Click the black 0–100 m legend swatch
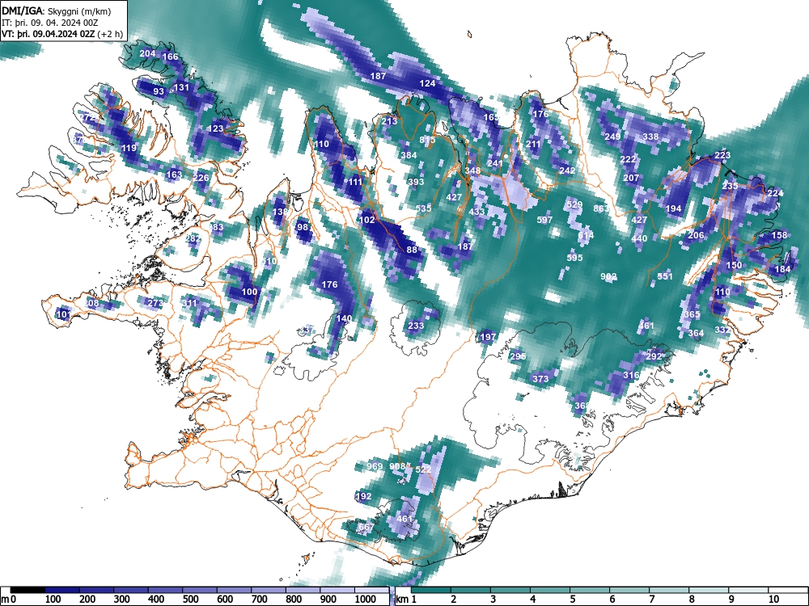The width and height of the screenshot is (809, 606). pyautogui.click(x=28, y=590)
